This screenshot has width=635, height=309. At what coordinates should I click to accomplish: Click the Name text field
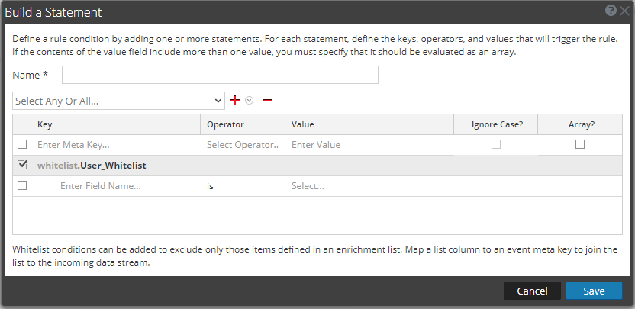coord(220,75)
